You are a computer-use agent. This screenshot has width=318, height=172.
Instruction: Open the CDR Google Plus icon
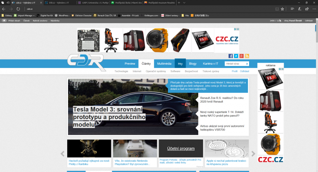click(241, 56)
